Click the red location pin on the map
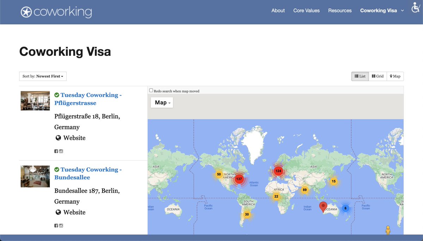 [323, 207]
